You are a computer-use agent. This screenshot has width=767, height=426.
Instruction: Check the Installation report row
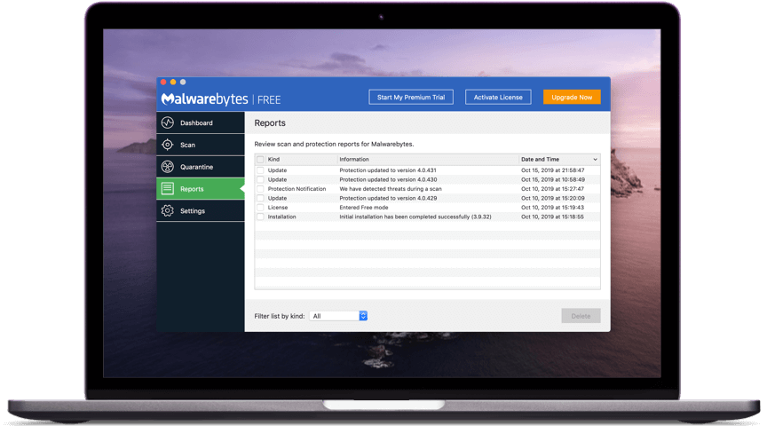pyautogui.click(x=260, y=217)
